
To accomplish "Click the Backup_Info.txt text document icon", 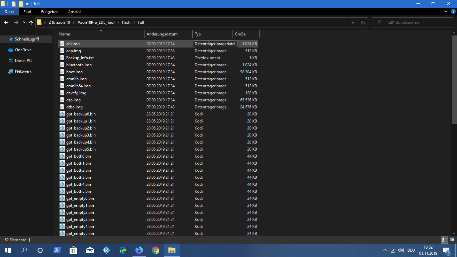I will click(x=62, y=58).
